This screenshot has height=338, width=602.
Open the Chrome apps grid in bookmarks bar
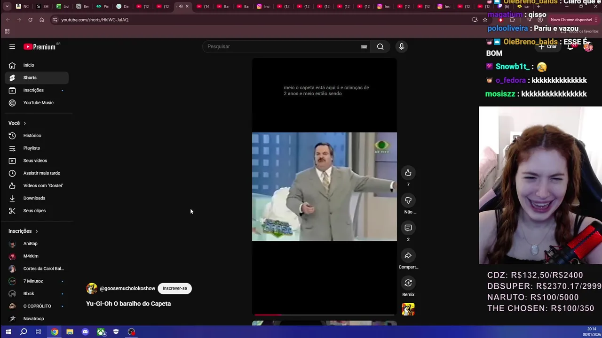coord(7,31)
